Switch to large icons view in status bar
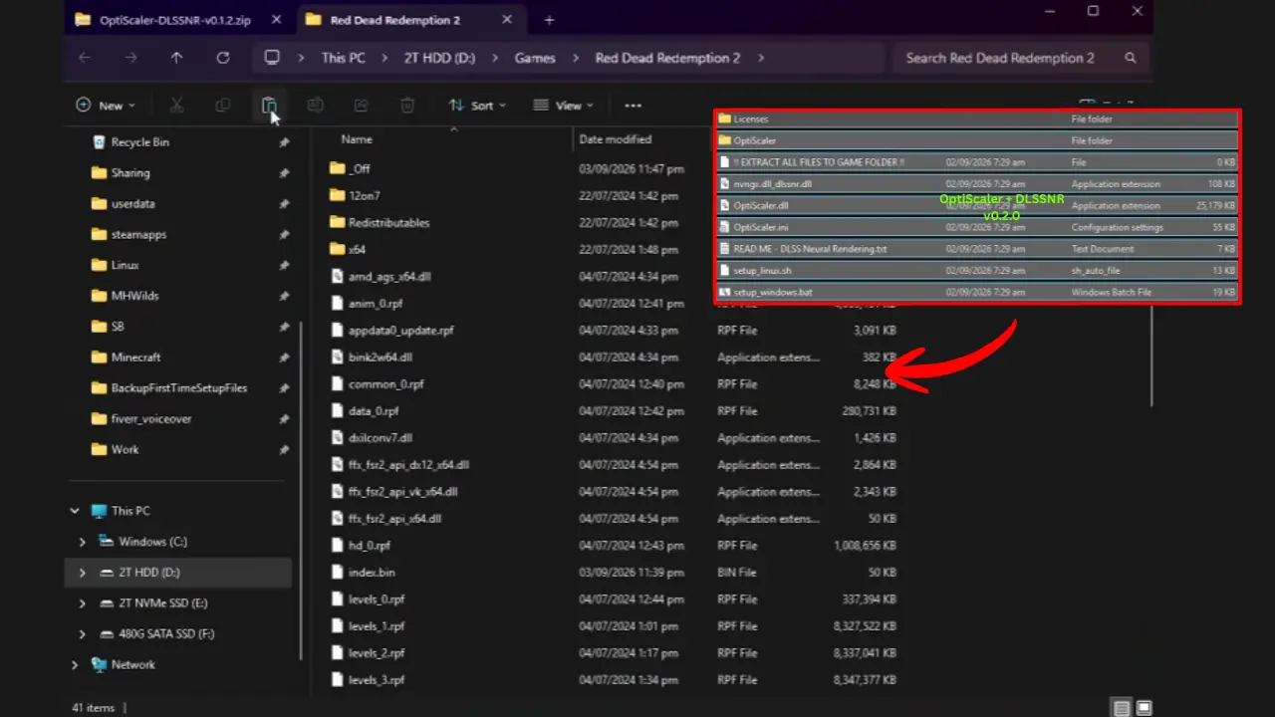The height and width of the screenshot is (717, 1275). pyautogui.click(x=1144, y=708)
